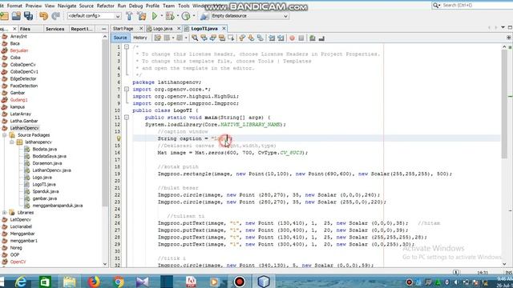513x288 pixels.
Task: Collapse the latihanopencv package node
Action: pyautogui.click(x=12, y=142)
